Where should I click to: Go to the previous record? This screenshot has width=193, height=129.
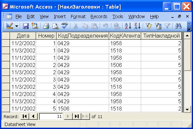pos(33,116)
